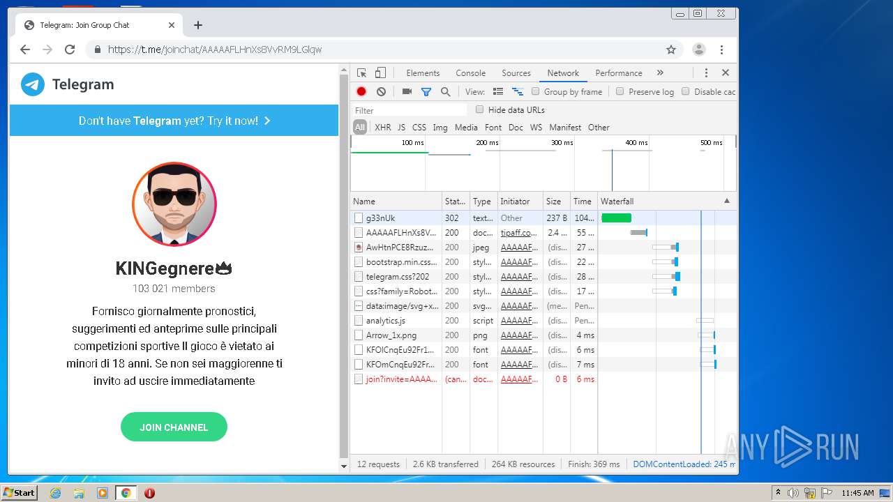Show more DevTools tabs chevron
Viewport: 893px width, 502px height.
coord(660,73)
